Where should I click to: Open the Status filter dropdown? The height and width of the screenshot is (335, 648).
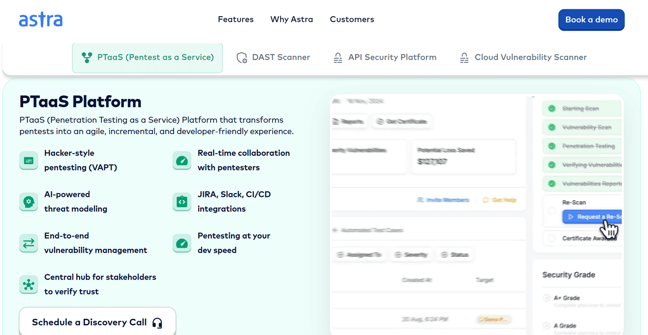pos(455,255)
